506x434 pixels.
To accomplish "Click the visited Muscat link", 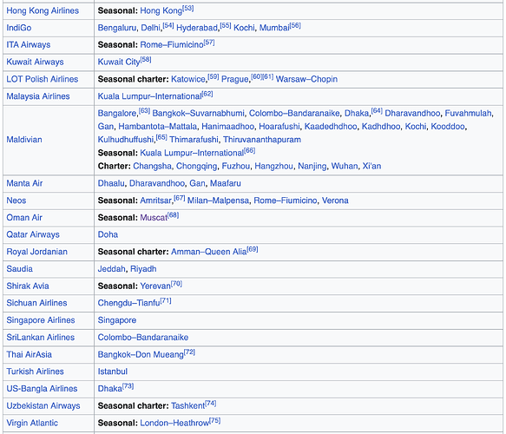I will pos(154,218).
